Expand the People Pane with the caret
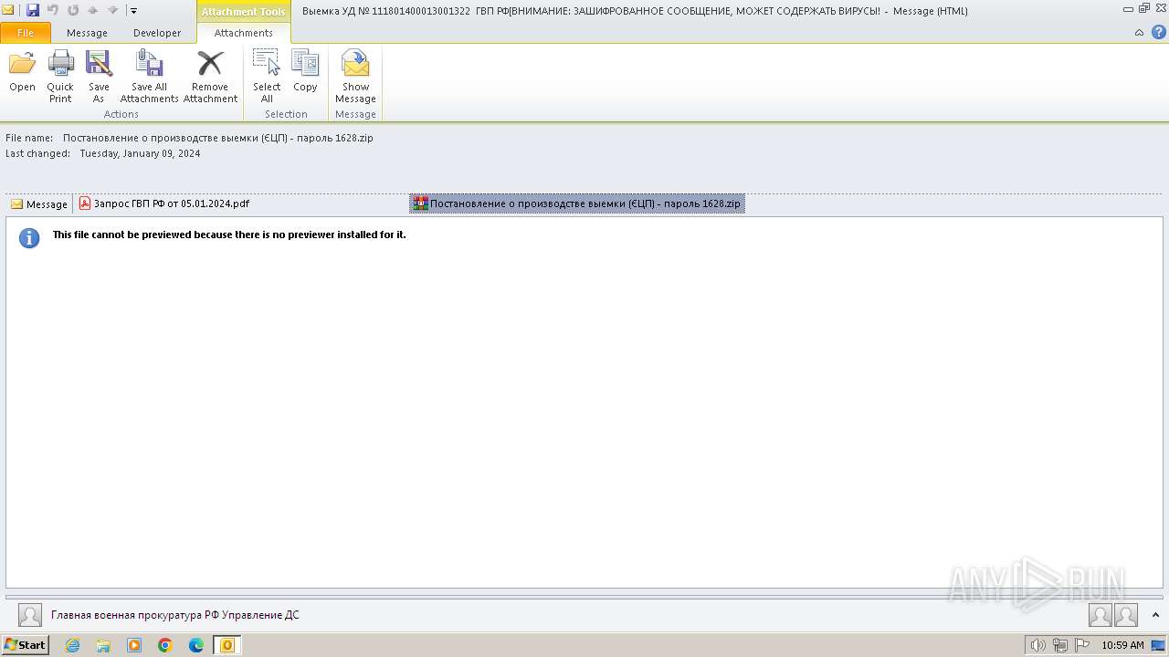 click(1155, 615)
